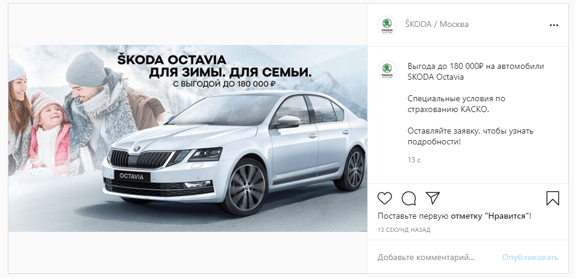
Task: Click the Опубликовать button
Action: tap(530, 258)
